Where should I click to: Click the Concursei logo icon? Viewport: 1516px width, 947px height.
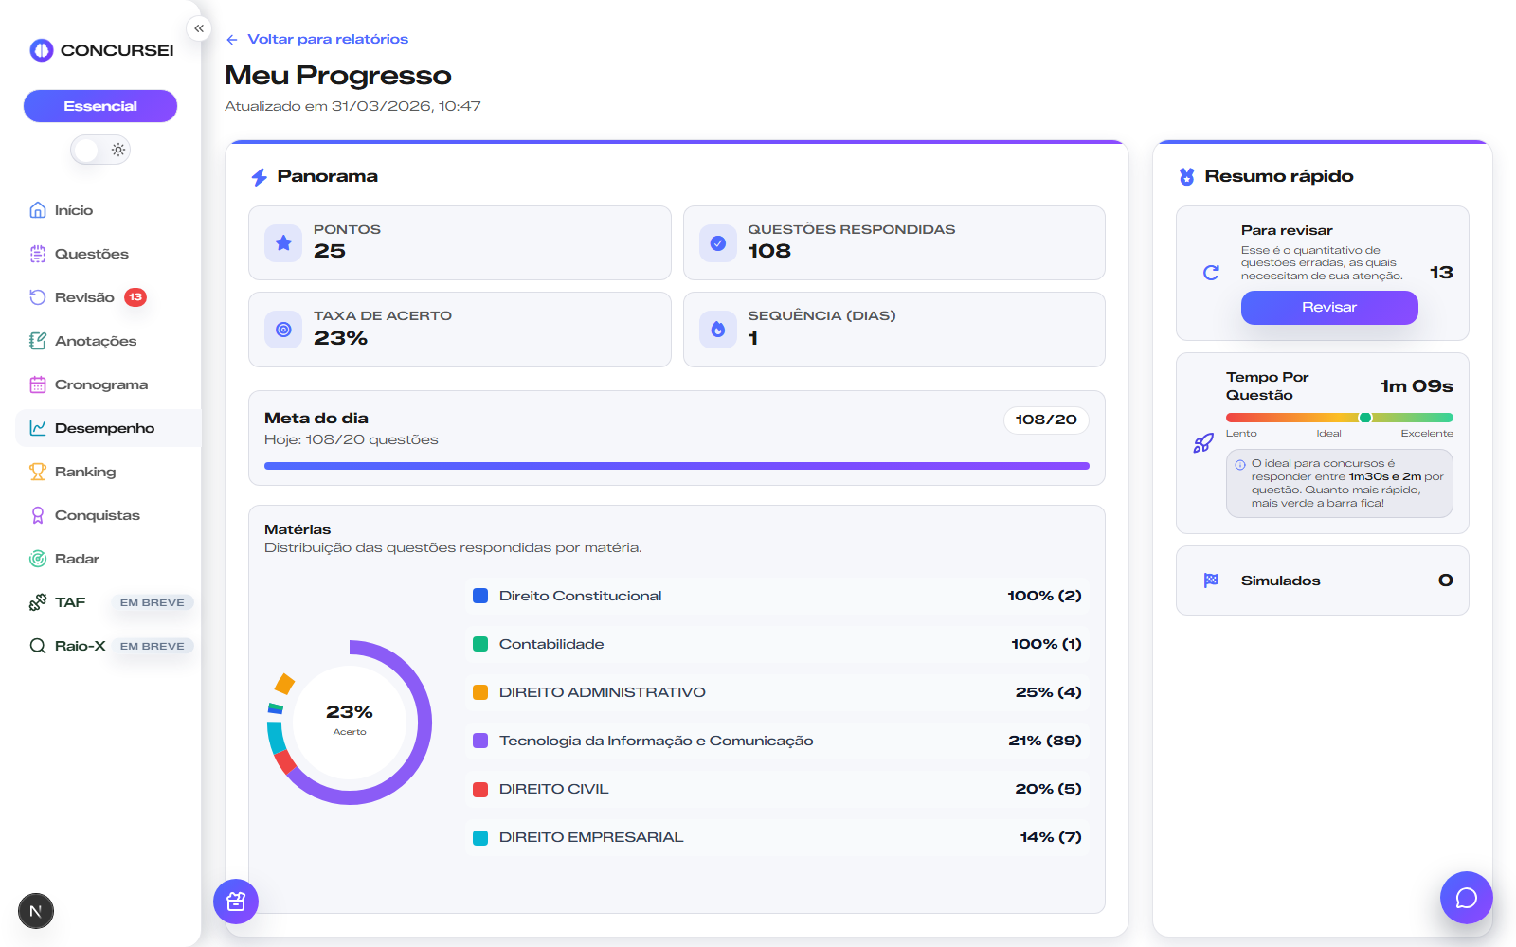[x=40, y=50]
